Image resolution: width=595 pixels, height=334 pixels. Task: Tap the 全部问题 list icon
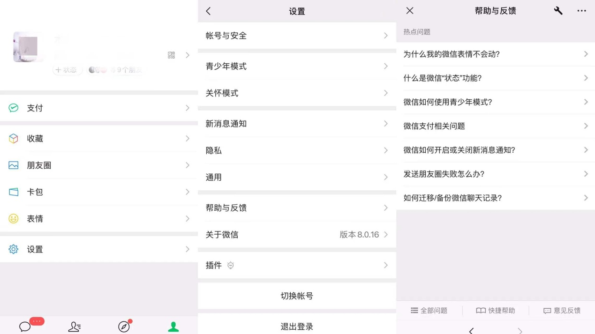[x=414, y=310]
